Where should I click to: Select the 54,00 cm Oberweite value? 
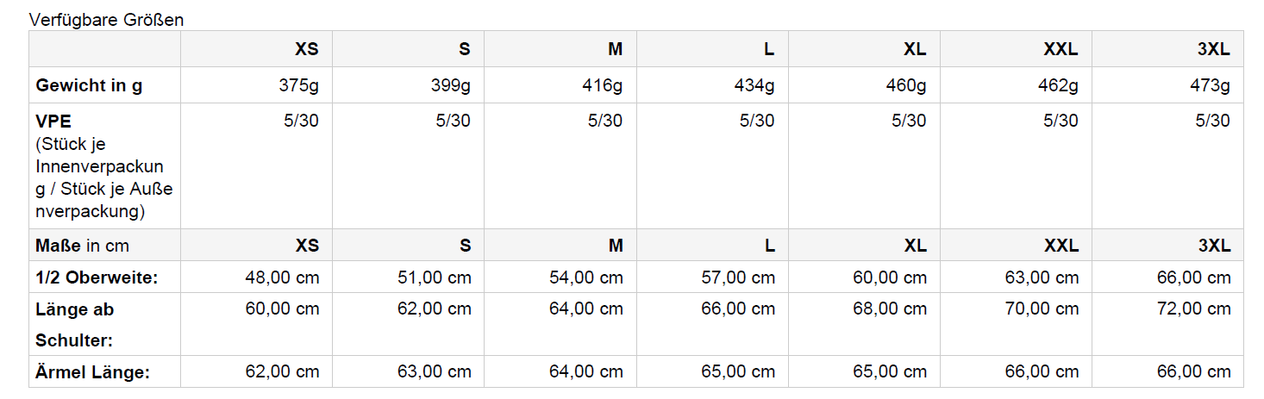point(586,277)
